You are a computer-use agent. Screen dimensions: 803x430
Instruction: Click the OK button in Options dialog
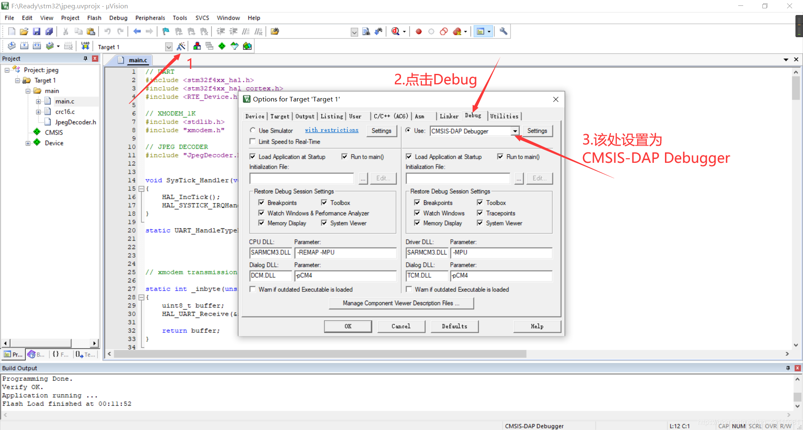point(348,326)
